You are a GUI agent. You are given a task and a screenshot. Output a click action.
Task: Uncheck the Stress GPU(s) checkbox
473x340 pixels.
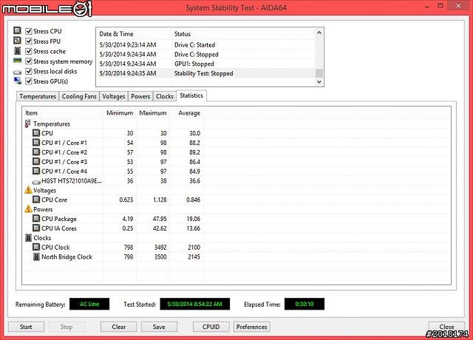coord(29,81)
